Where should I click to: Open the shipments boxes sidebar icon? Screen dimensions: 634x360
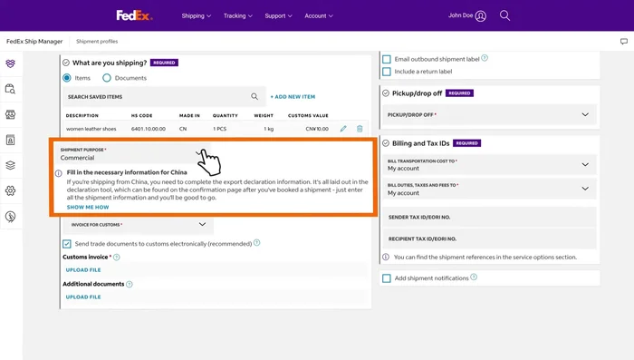point(11,63)
